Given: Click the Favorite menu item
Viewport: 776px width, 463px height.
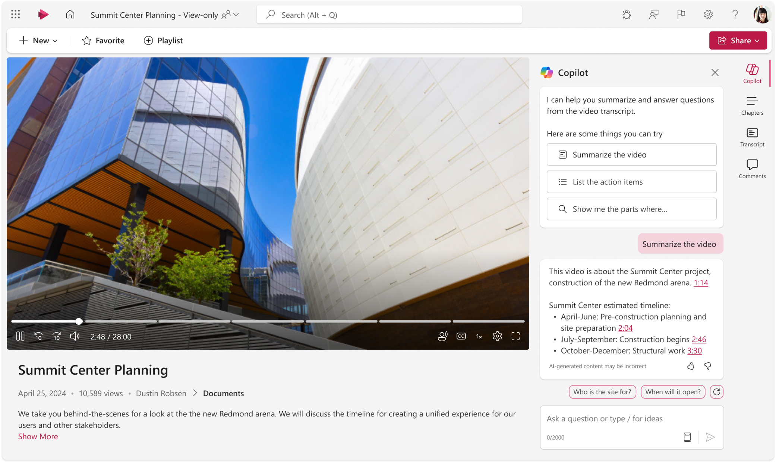Looking at the screenshot, I should click(x=102, y=40).
